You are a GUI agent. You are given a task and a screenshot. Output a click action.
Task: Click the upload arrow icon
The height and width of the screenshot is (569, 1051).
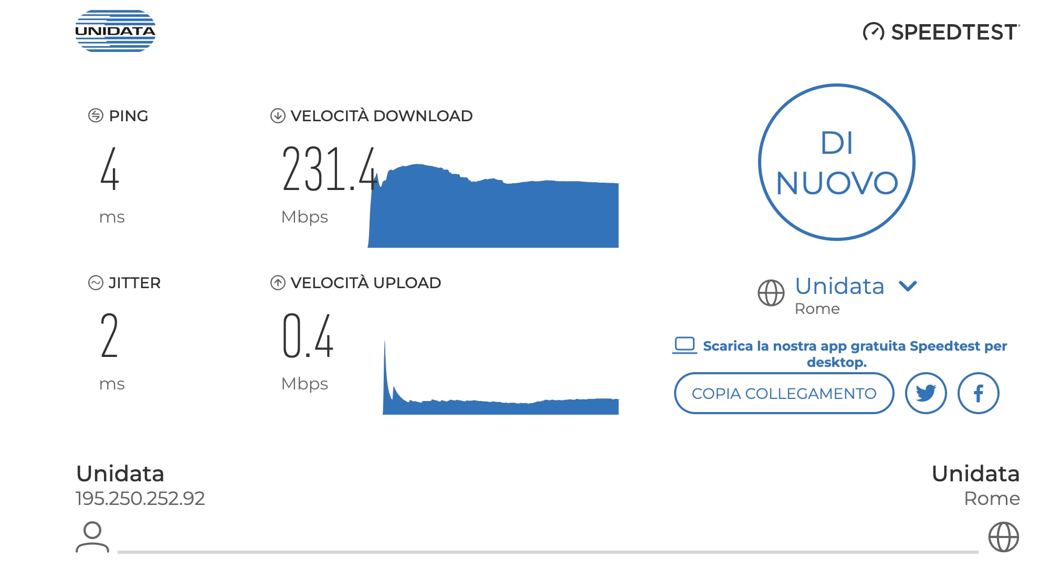tap(278, 283)
